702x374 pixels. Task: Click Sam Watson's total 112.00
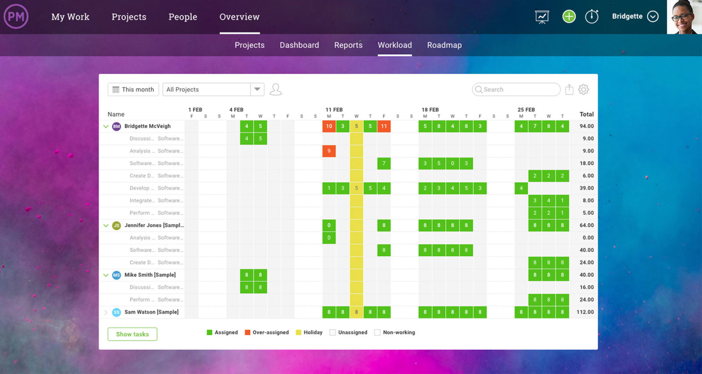(585, 312)
